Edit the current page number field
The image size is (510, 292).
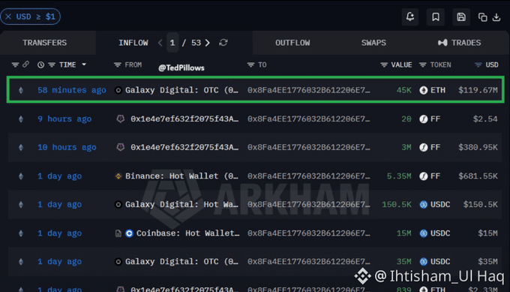click(x=172, y=43)
